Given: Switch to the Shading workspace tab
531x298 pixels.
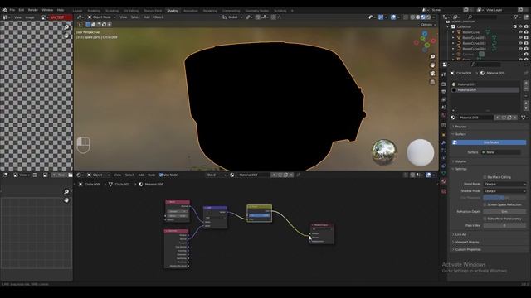Looking at the screenshot, I should [173, 11].
